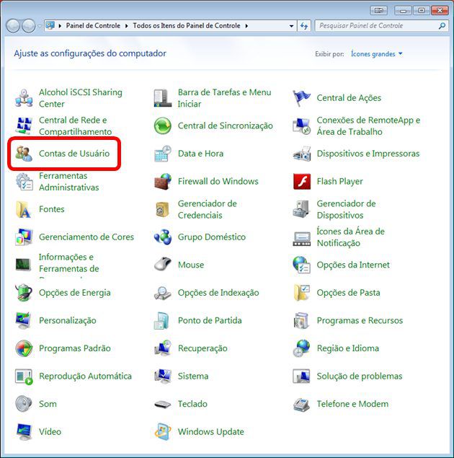Open the Ferramentas Administrativas icon
Image resolution: width=454 pixels, height=458 pixels.
pos(24,182)
